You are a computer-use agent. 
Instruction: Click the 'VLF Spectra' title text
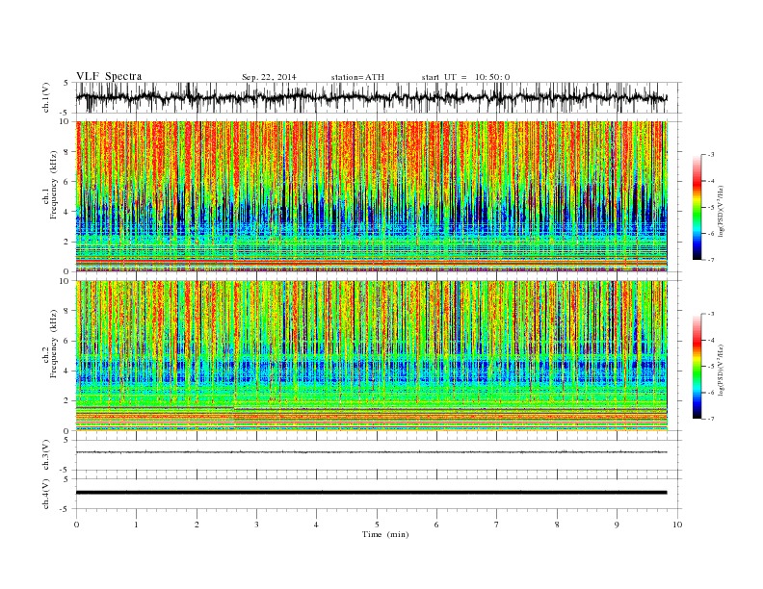point(109,76)
